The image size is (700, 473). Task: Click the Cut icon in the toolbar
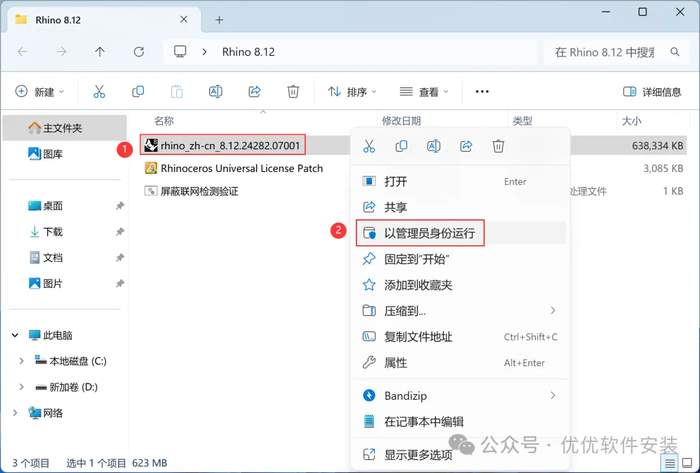point(99,91)
